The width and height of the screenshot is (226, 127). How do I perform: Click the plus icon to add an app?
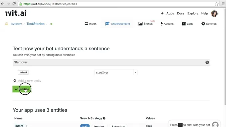(x=162, y=13)
